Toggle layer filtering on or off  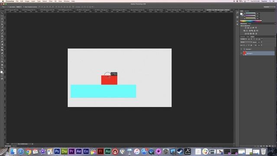(x=262, y=39)
